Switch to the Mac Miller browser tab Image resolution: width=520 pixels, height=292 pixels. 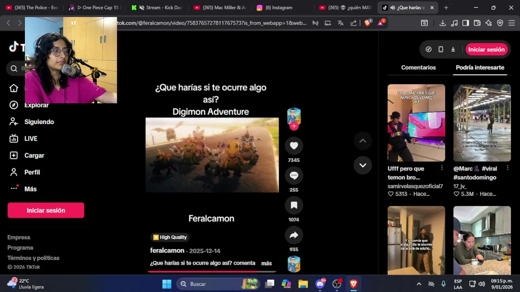220,8
